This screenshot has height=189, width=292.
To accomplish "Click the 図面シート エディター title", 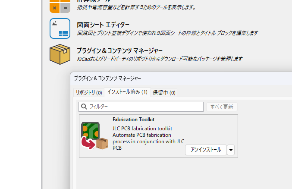I will coord(103,25).
